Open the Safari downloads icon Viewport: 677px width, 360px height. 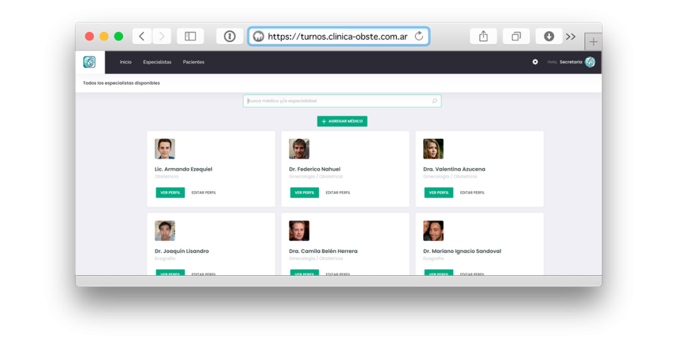549,36
